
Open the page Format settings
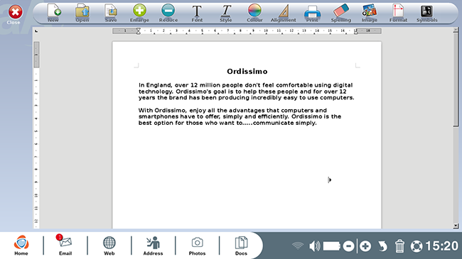tap(398, 13)
